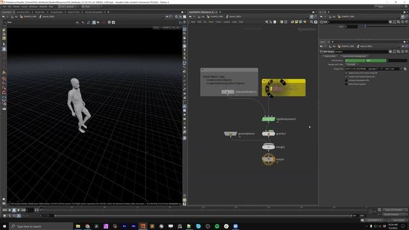This screenshot has width=409, height=230.
Task: Select the groundplane1 node
Action: 231,134
